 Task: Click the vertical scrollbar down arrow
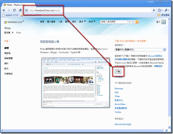coord(169,127)
